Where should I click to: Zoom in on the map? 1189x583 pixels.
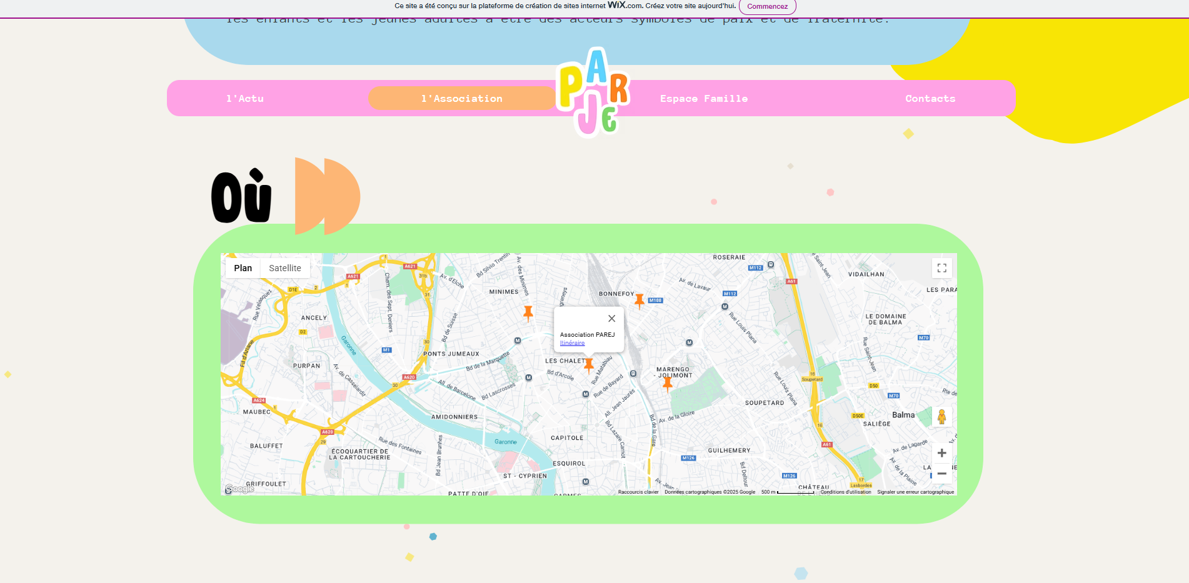click(x=942, y=453)
